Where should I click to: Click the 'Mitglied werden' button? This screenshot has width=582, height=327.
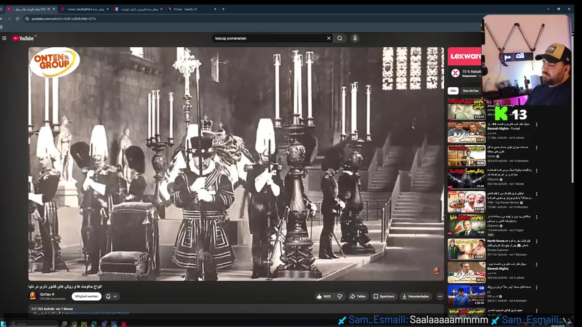point(86,296)
